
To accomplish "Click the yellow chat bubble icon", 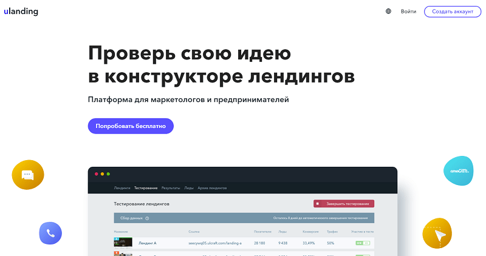I will coord(28,175).
